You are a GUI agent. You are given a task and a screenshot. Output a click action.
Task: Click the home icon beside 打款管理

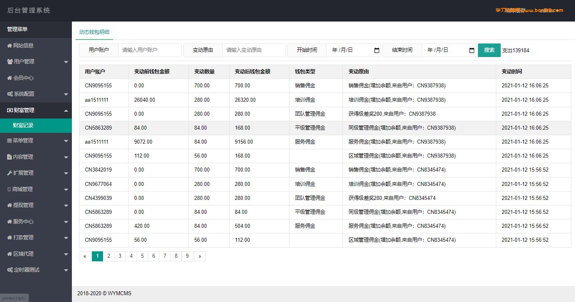[10, 237]
